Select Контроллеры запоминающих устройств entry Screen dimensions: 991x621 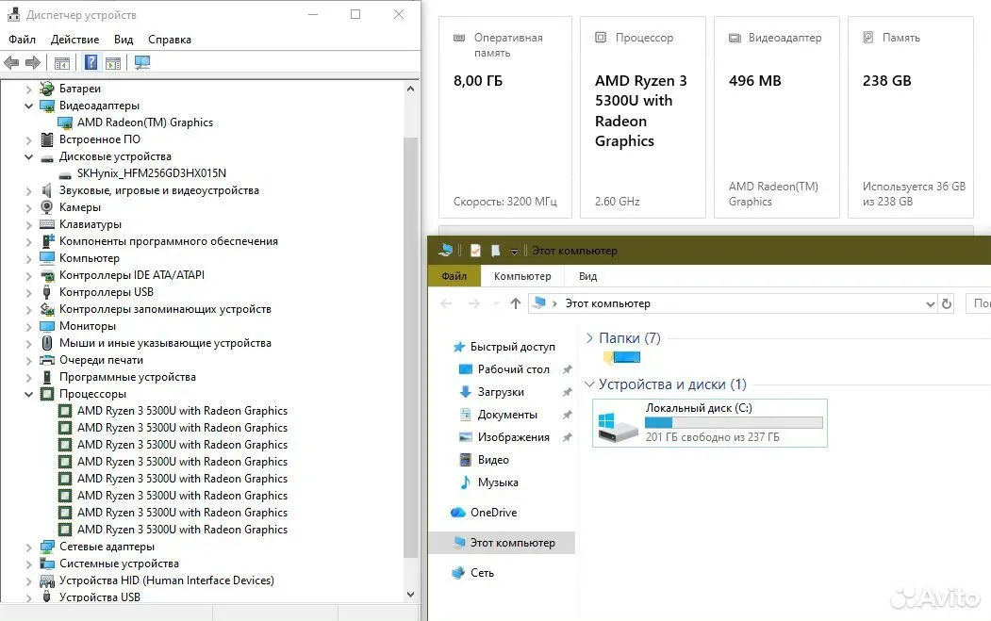pos(165,309)
